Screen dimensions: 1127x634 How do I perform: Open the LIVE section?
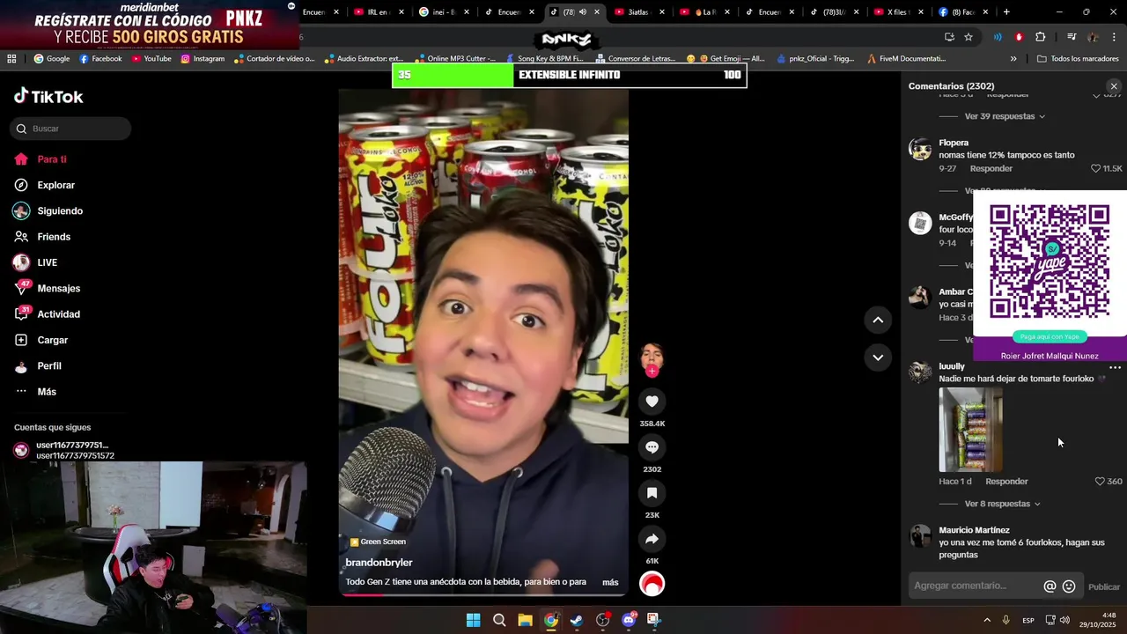pyautogui.click(x=35, y=262)
